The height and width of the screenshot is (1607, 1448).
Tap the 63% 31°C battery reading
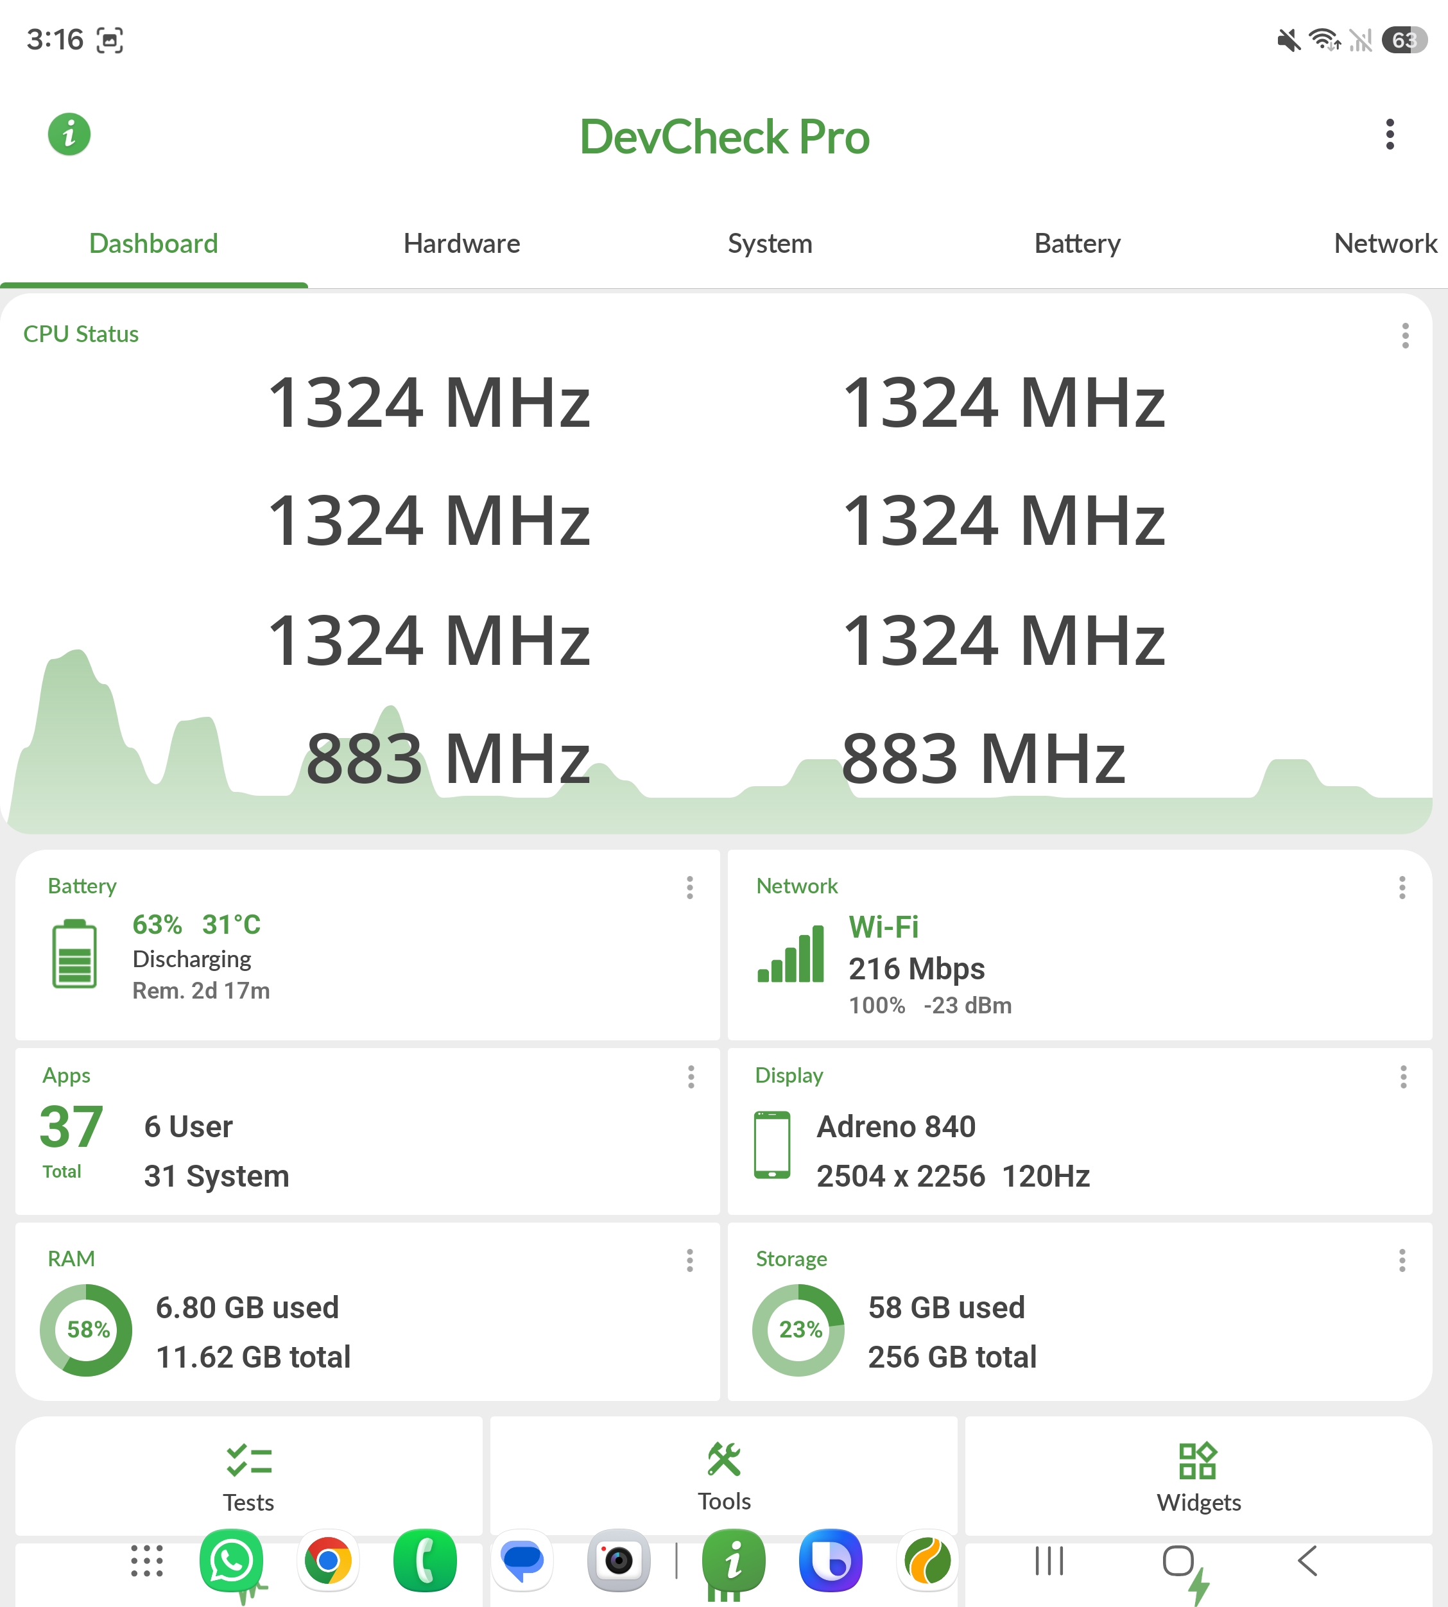(196, 924)
